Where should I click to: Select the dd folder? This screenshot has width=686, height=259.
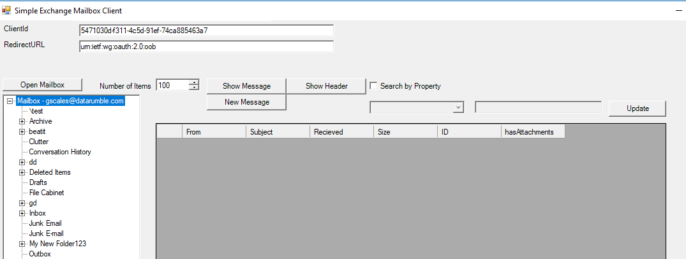coord(33,162)
